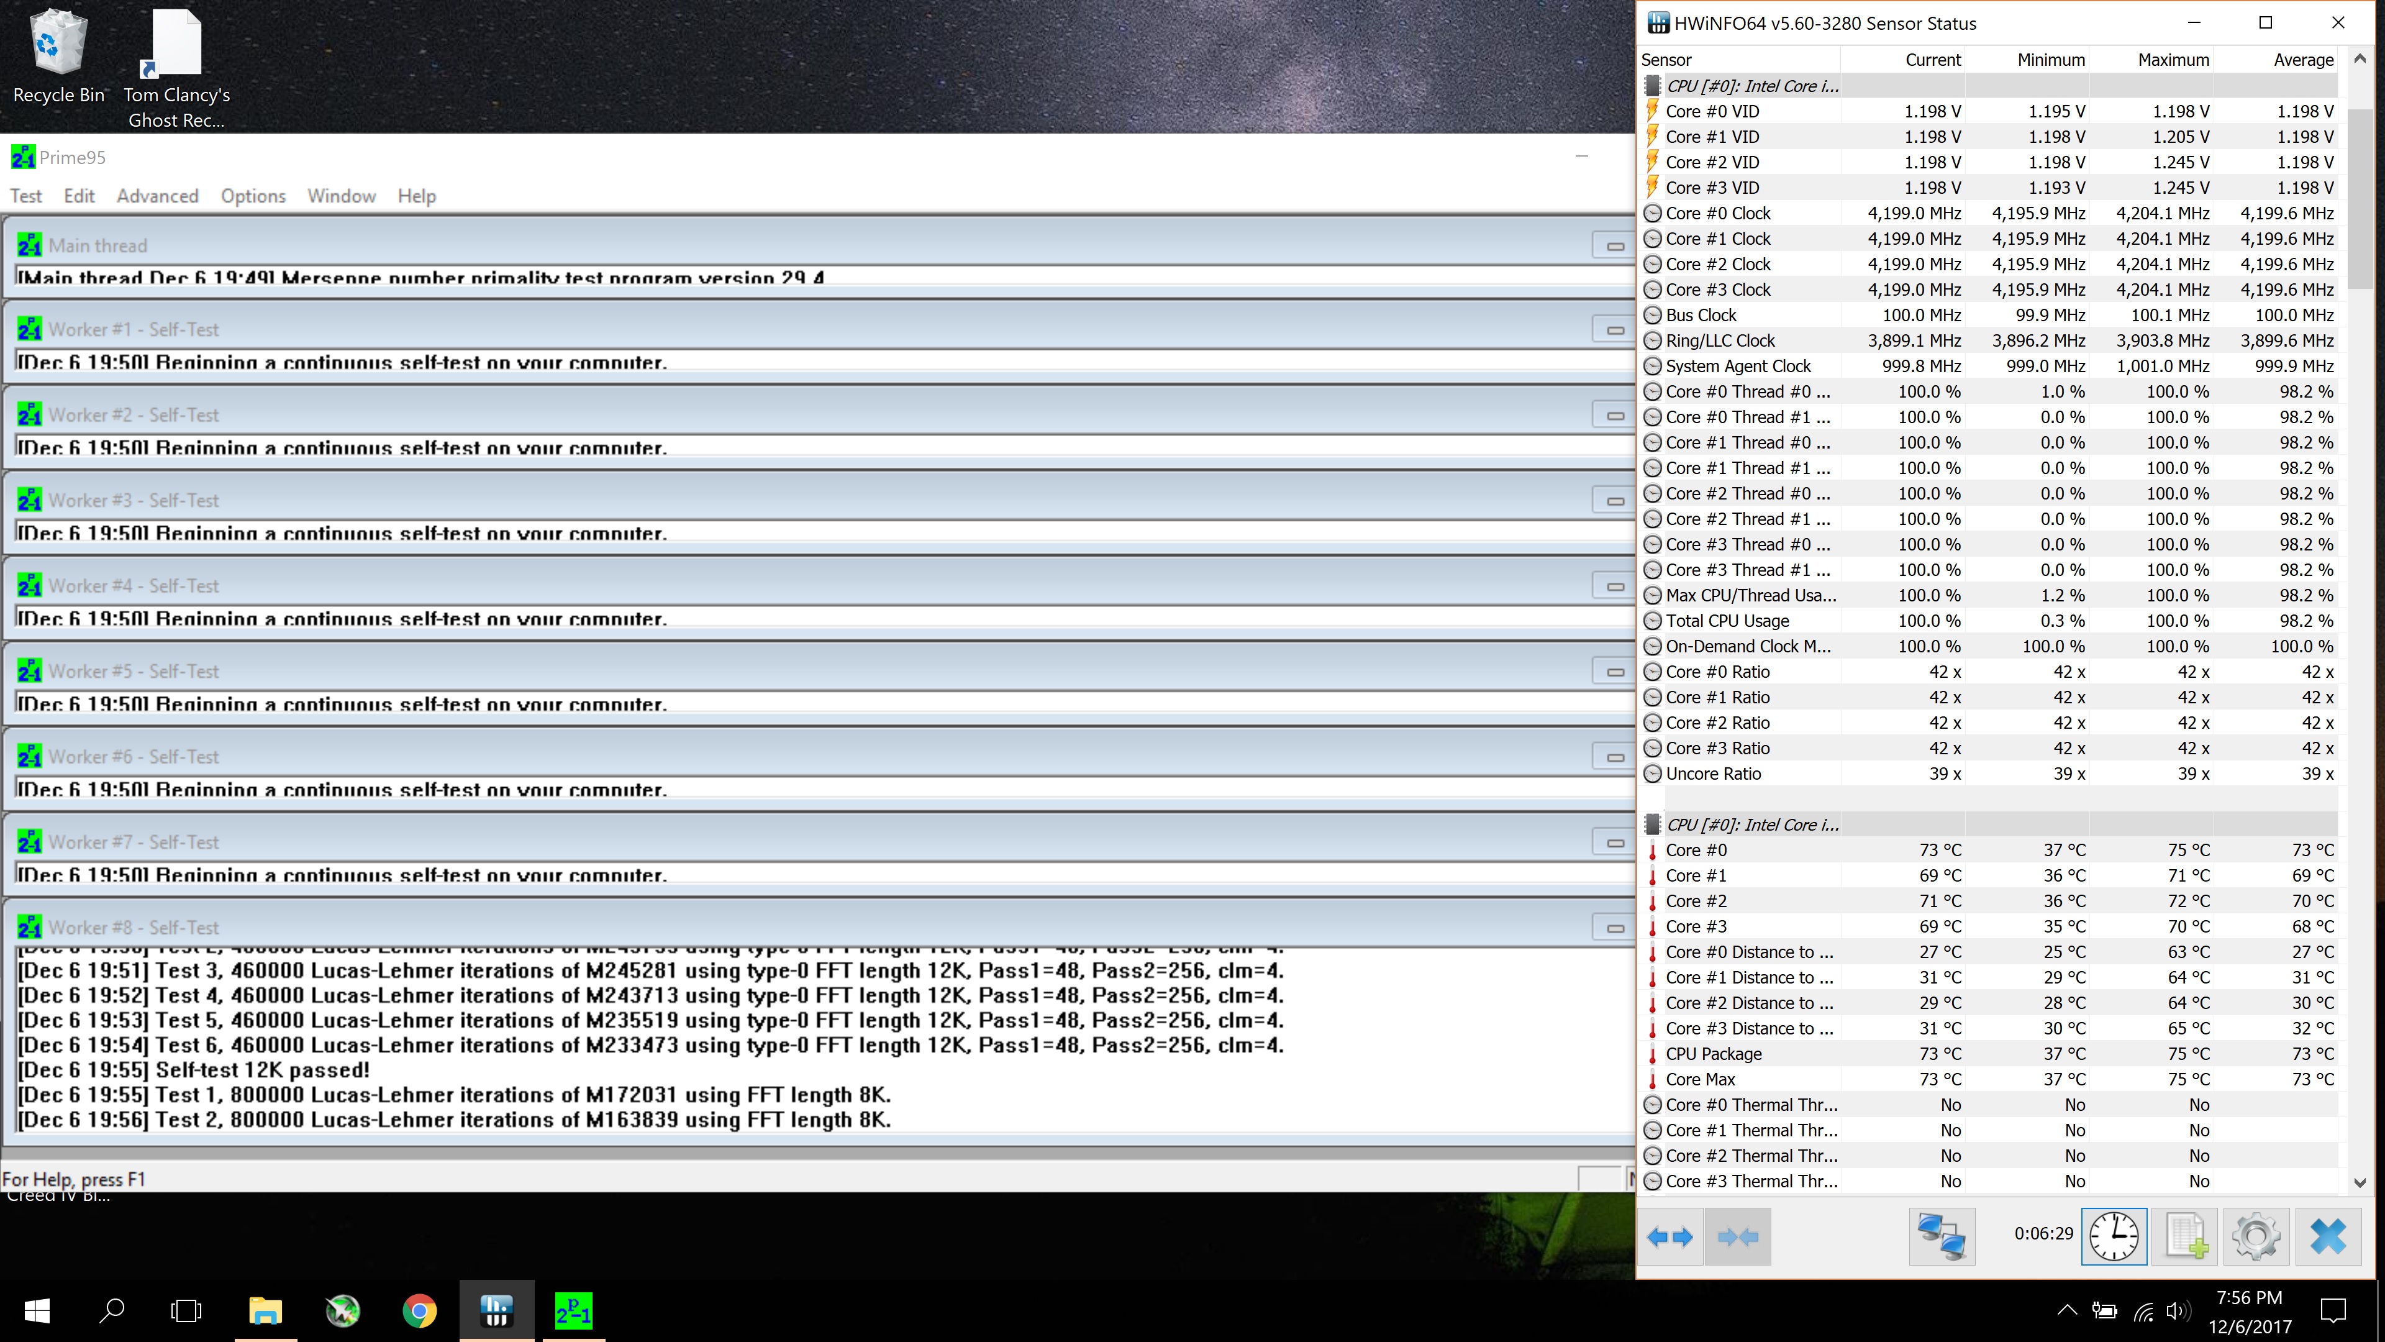
Task: Minimize the Worker #3 Self-Test window
Action: pos(1615,500)
